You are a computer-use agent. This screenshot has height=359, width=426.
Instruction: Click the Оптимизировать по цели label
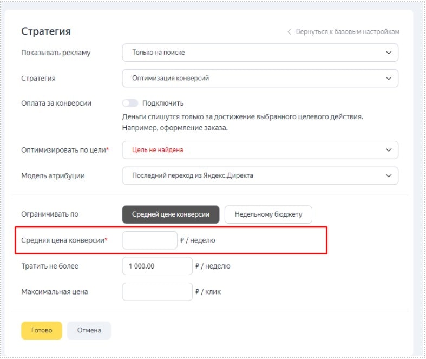pos(64,150)
